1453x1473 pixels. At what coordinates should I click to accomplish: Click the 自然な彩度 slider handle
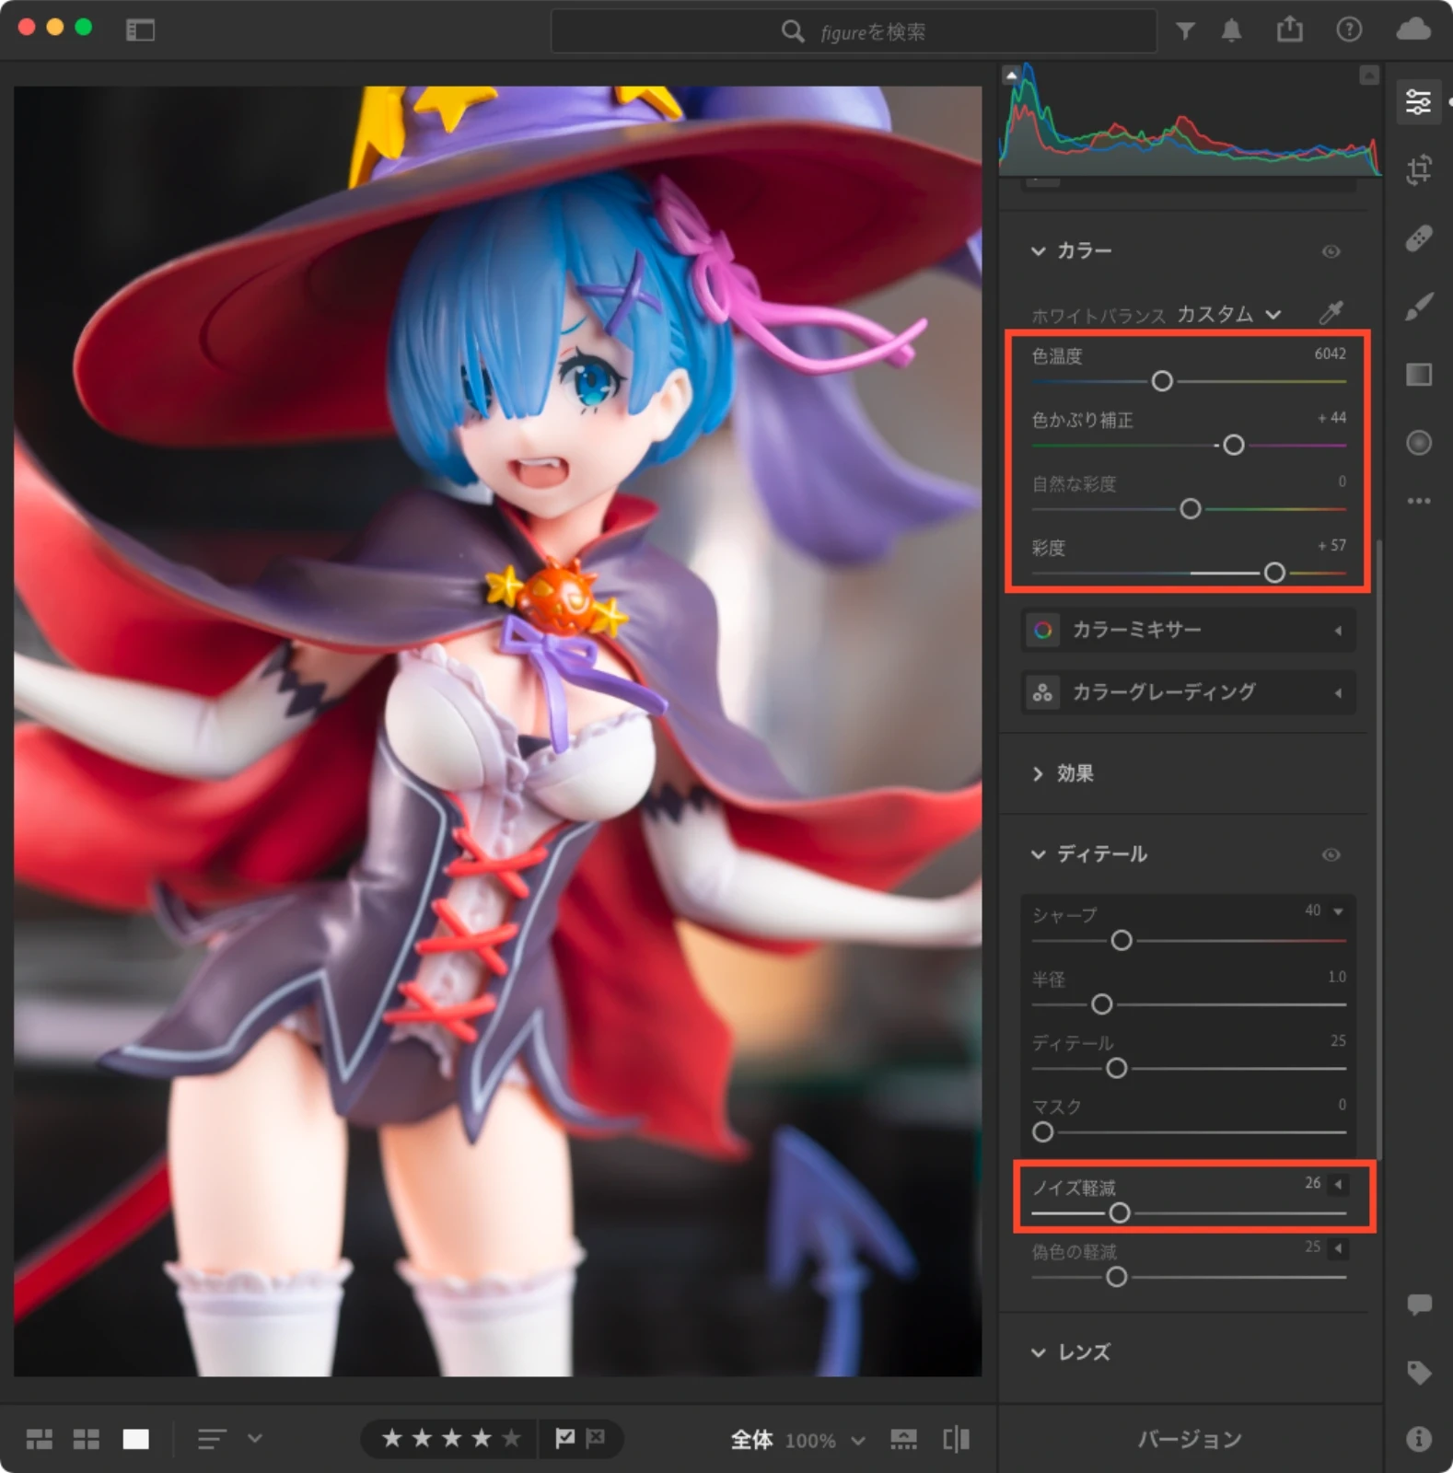pyautogui.click(x=1190, y=509)
